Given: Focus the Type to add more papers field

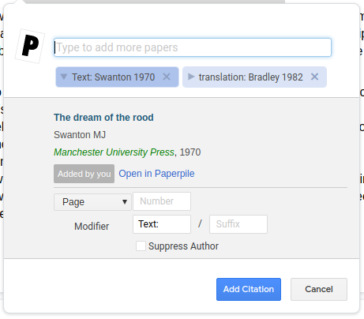Looking at the screenshot, I should 193,47.
